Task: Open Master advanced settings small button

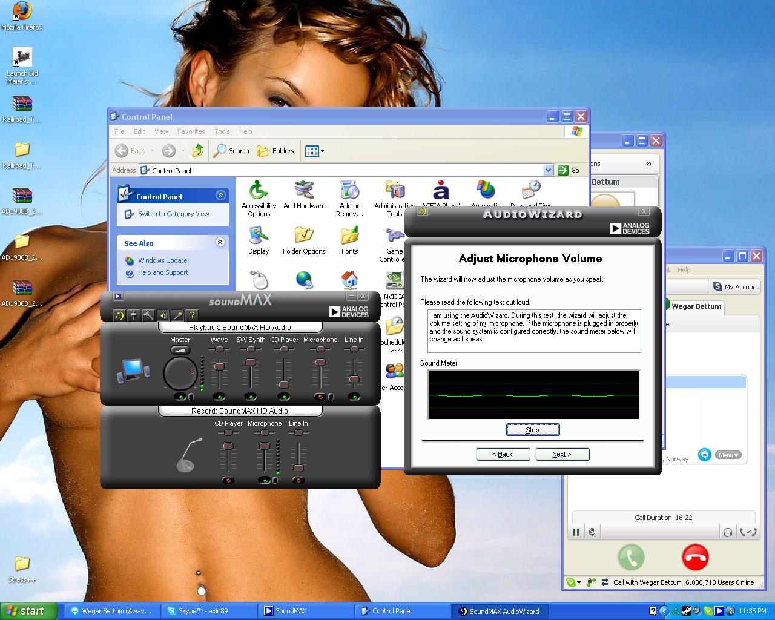Action: (x=191, y=397)
